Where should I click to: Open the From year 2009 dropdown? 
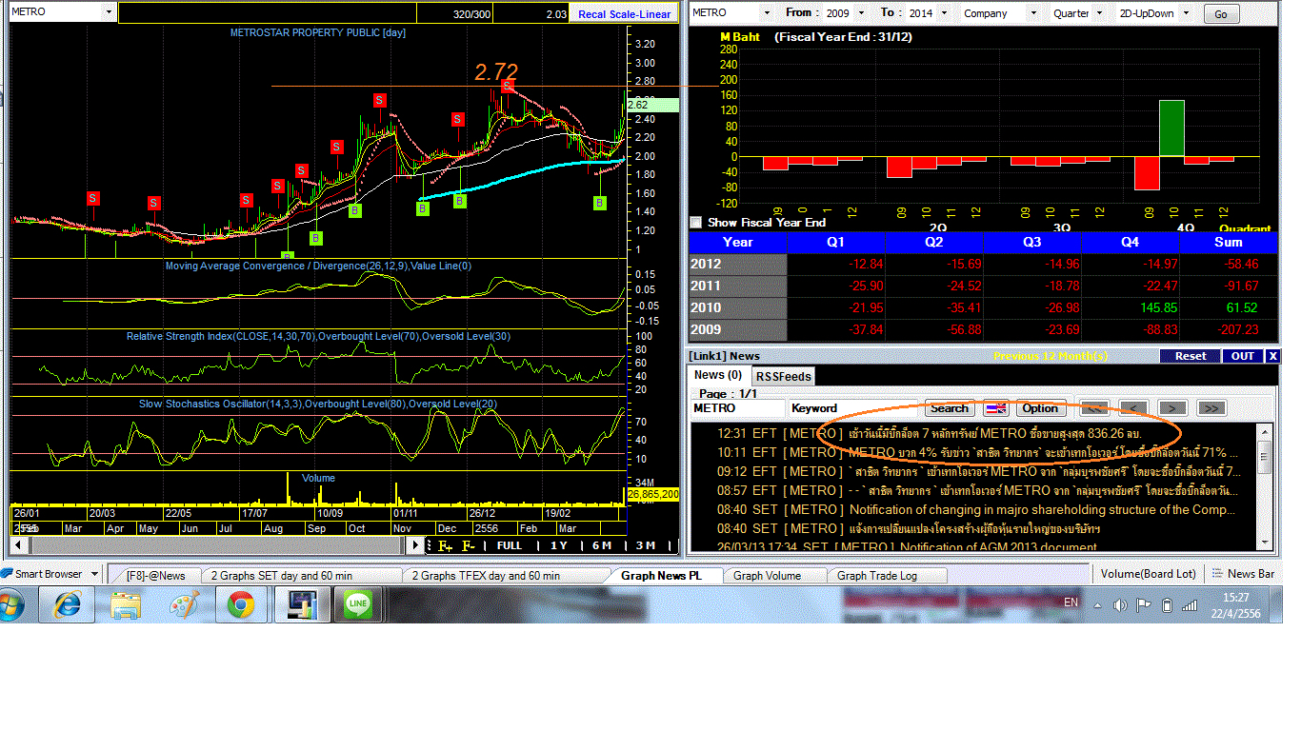click(861, 13)
